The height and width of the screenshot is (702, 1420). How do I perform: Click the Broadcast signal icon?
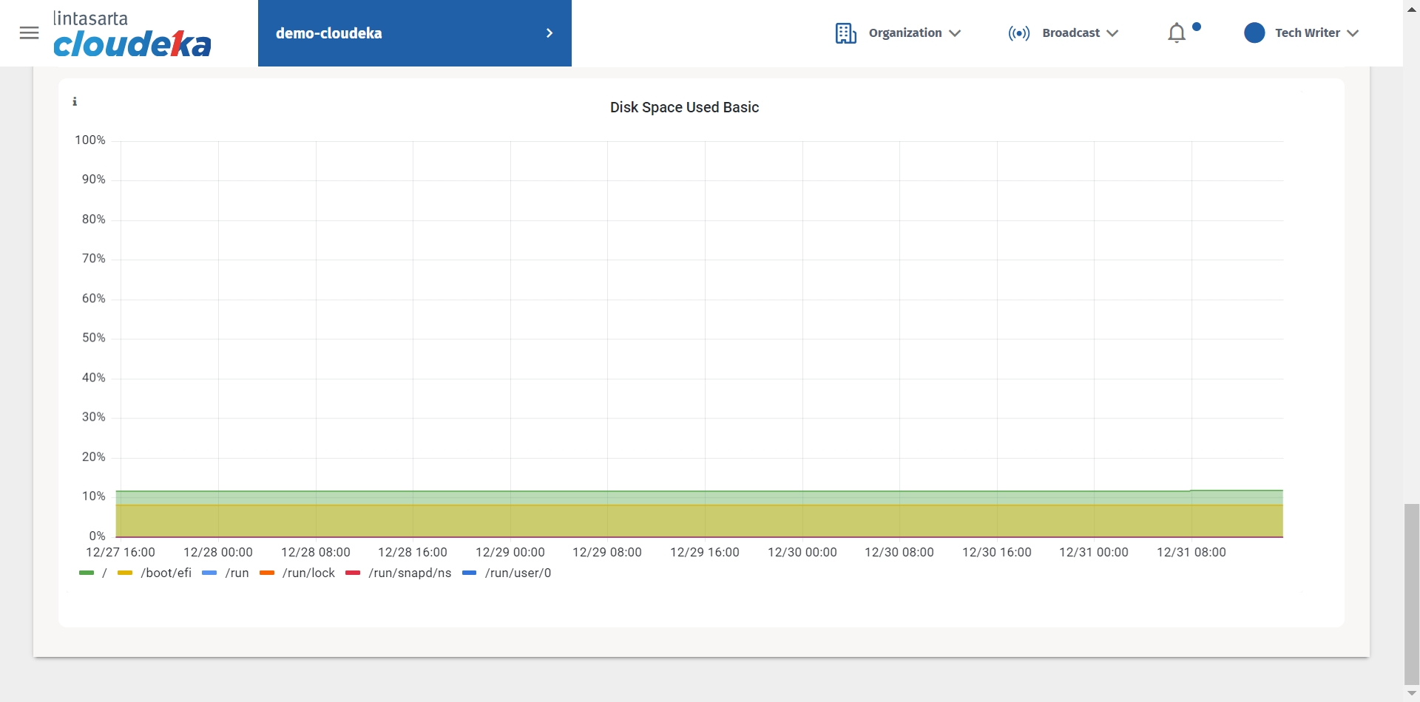pos(1018,33)
